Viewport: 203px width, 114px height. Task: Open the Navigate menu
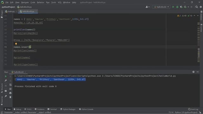(x=25, y=3)
